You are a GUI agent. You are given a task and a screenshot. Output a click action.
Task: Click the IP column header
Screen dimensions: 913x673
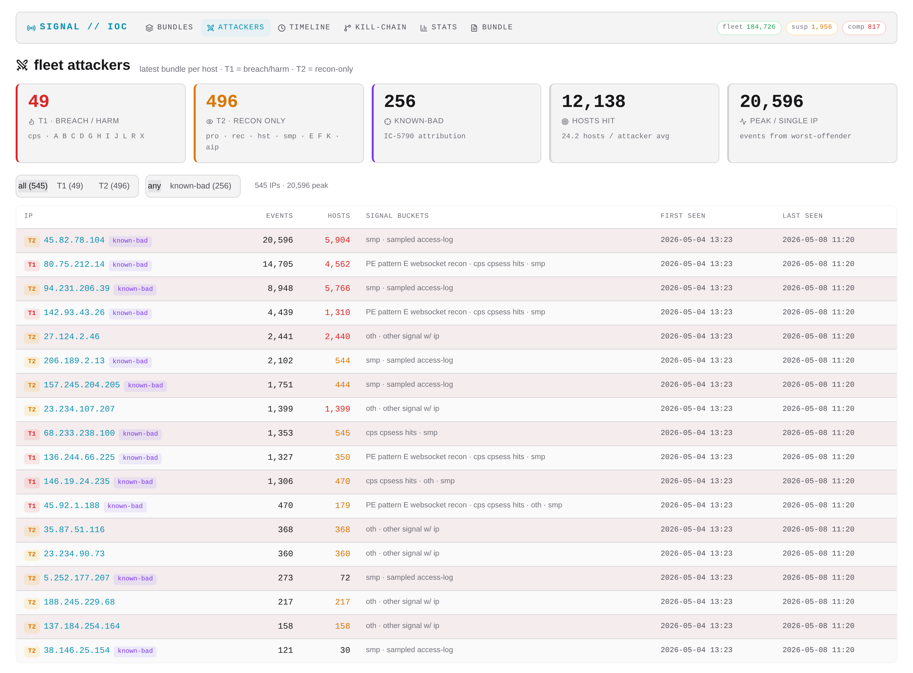click(x=28, y=216)
